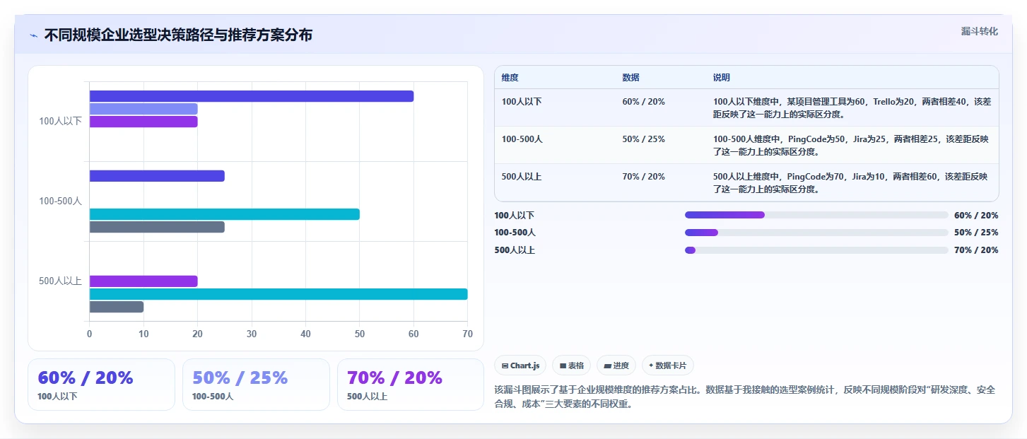
Task: Click the description mentioning PingCode为70
Action: (851, 182)
